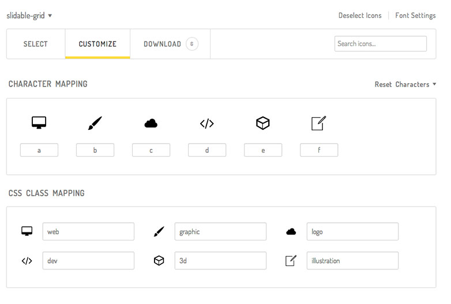Edit the character field containing 'b'
This screenshot has height=304, width=451.
(x=95, y=150)
